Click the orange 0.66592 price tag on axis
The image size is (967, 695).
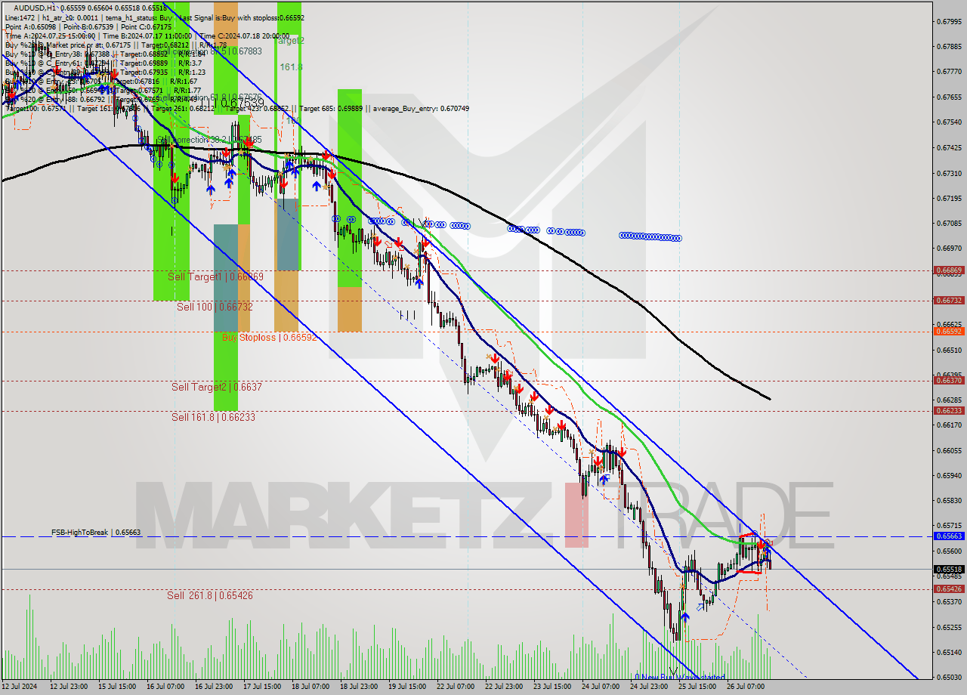[948, 331]
